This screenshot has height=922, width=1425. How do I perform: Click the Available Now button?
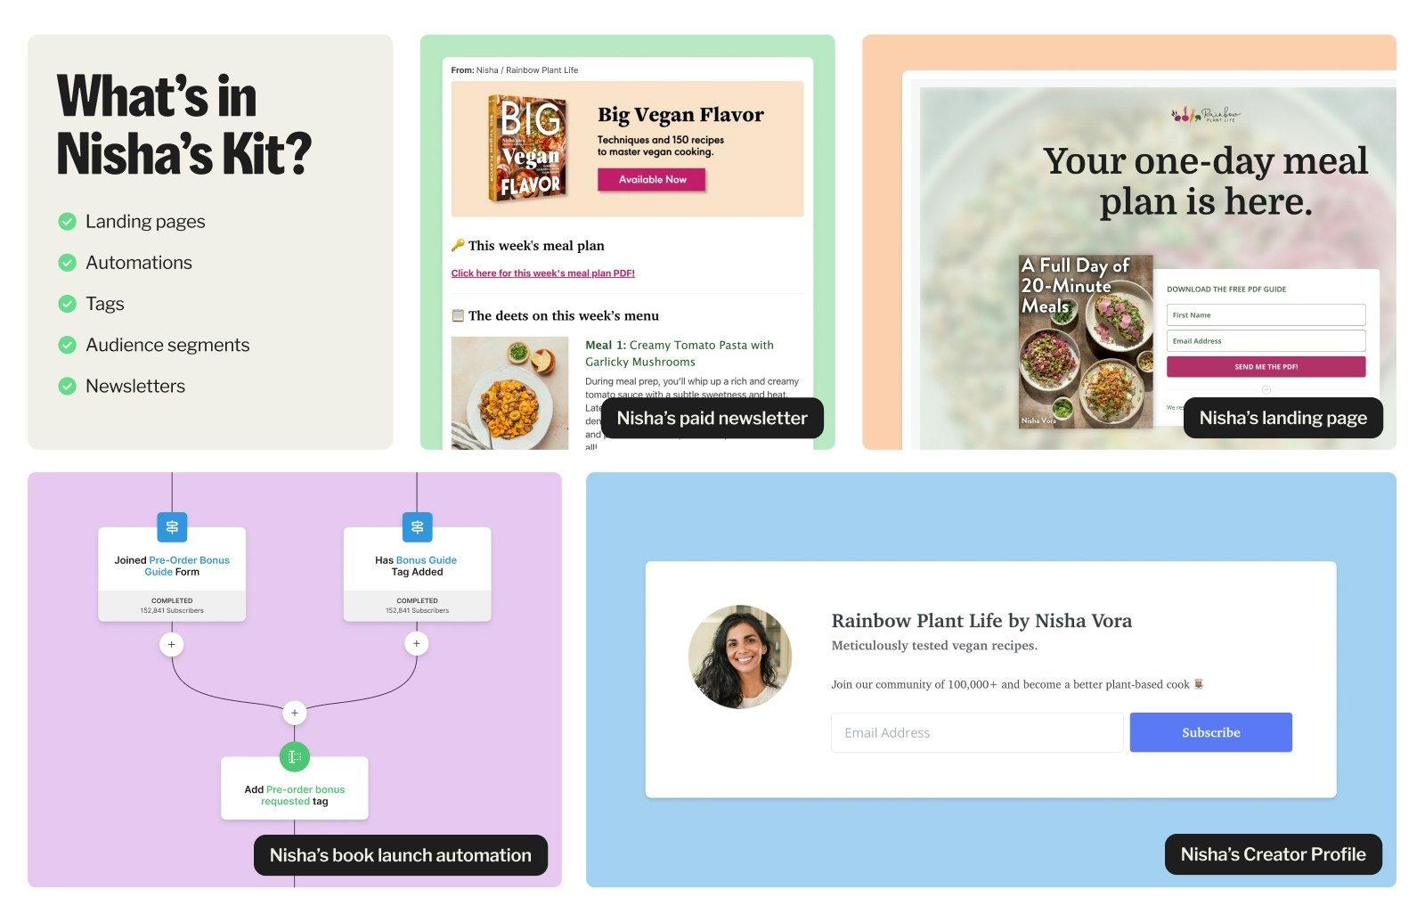652,180
